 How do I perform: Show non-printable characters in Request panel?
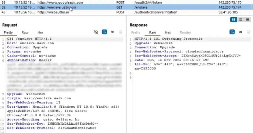tap(113, 32)
